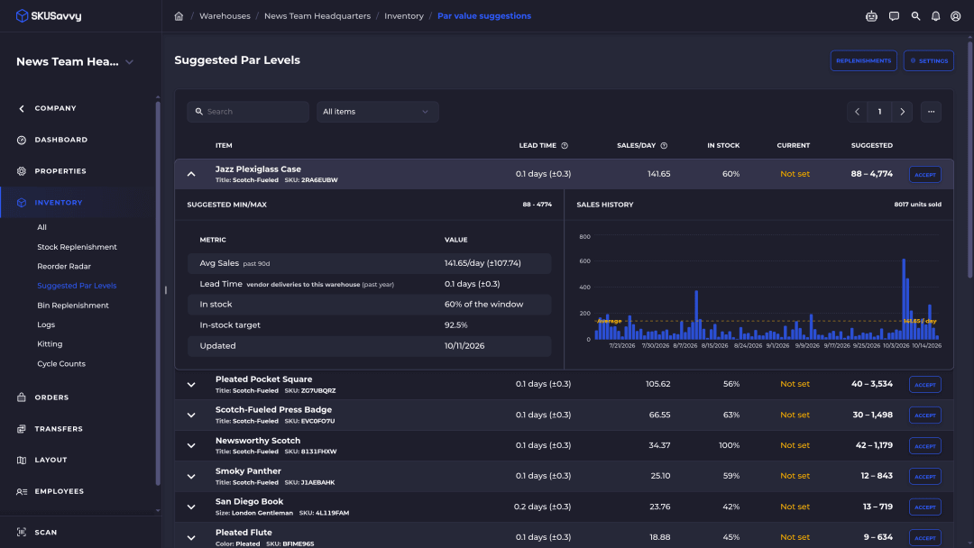
Task: Accept suggestion for Smoky Panther
Action: click(x=925, y=476)
